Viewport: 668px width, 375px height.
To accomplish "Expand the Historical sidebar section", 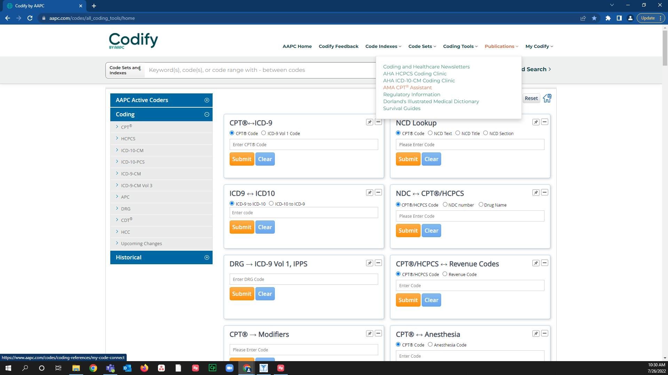I will pos(207,257).
